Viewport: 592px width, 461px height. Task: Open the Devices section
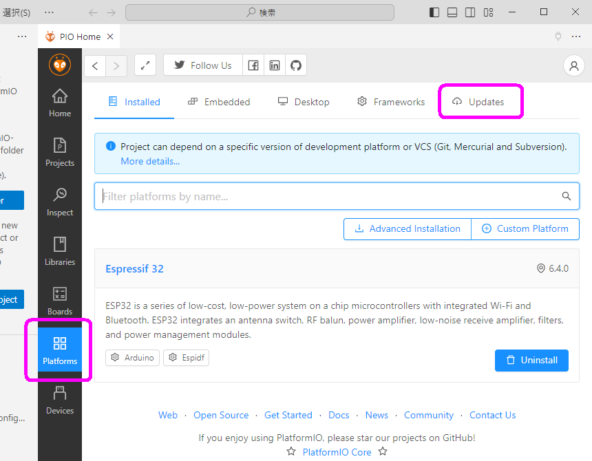coord(60,400)
